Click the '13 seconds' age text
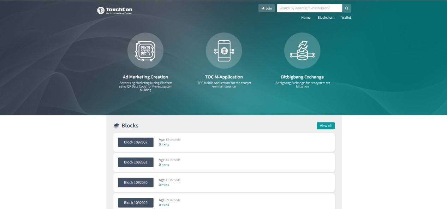Image resolution: width=447 pixels, height=209 pixels. point(173,140)
